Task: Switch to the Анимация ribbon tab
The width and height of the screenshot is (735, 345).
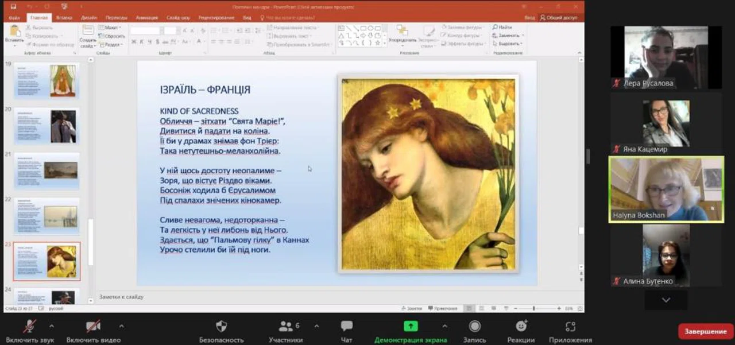Action: point(147,18)
